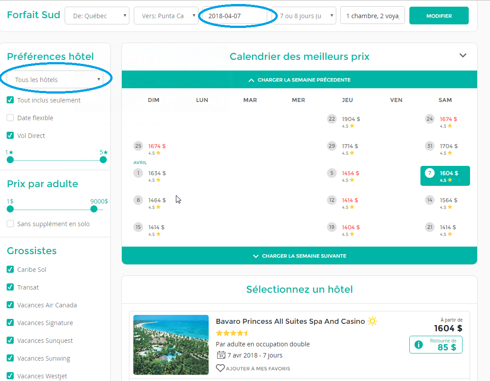
Task: Enable Sans supplément en solo
Action: click(10, 224)
